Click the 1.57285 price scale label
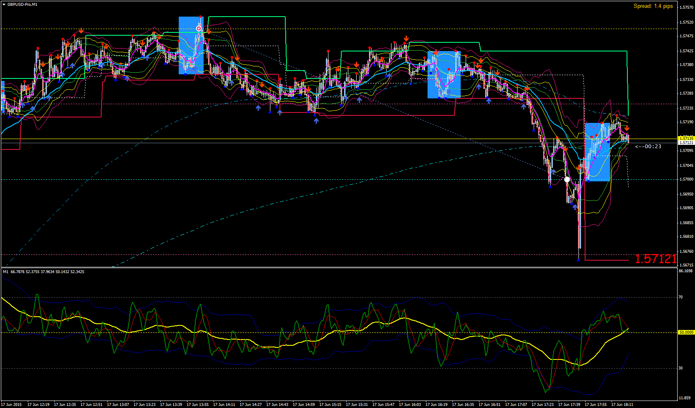This screenshot has width=695, height=408. pos(687,93)
